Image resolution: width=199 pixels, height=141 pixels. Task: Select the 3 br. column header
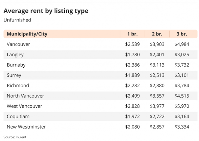pos(182,34)
